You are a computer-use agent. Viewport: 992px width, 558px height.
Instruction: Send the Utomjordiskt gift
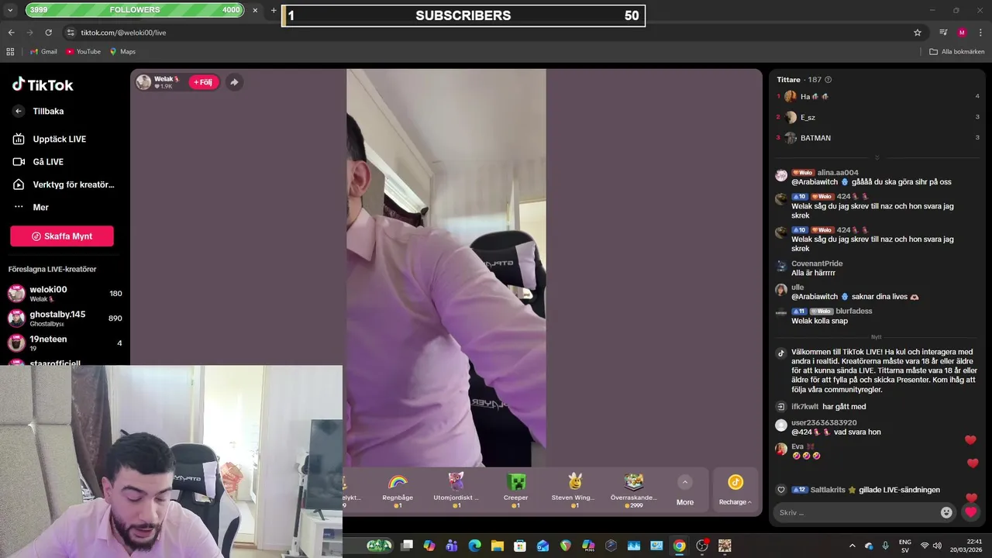pyautogui.click(x=456, y=490)
